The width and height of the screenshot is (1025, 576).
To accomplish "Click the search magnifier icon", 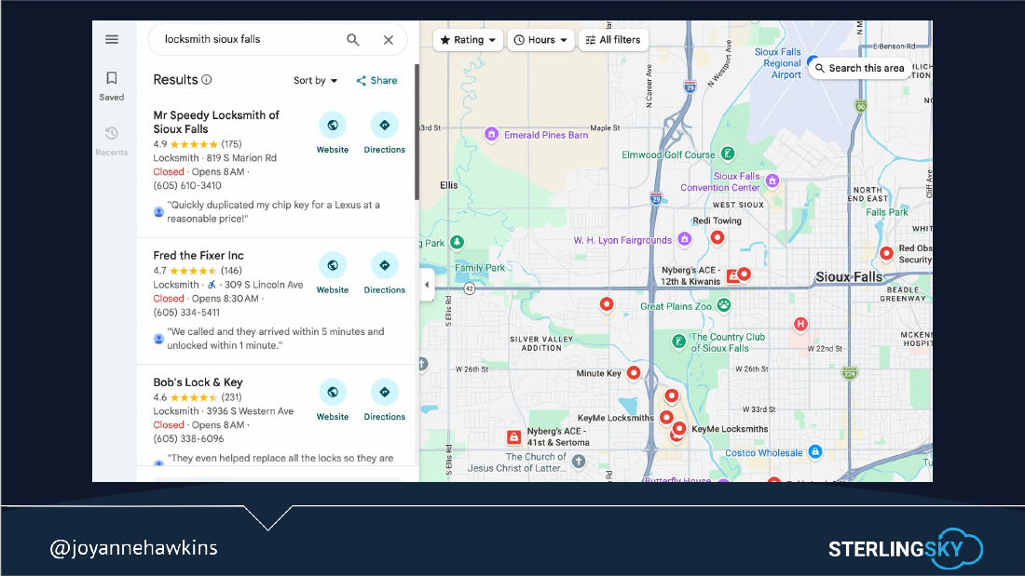I will click(x=353, y=40).
